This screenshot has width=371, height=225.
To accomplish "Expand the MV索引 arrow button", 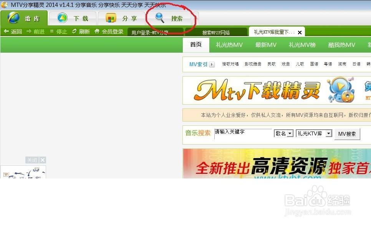I will pos(212,64).
